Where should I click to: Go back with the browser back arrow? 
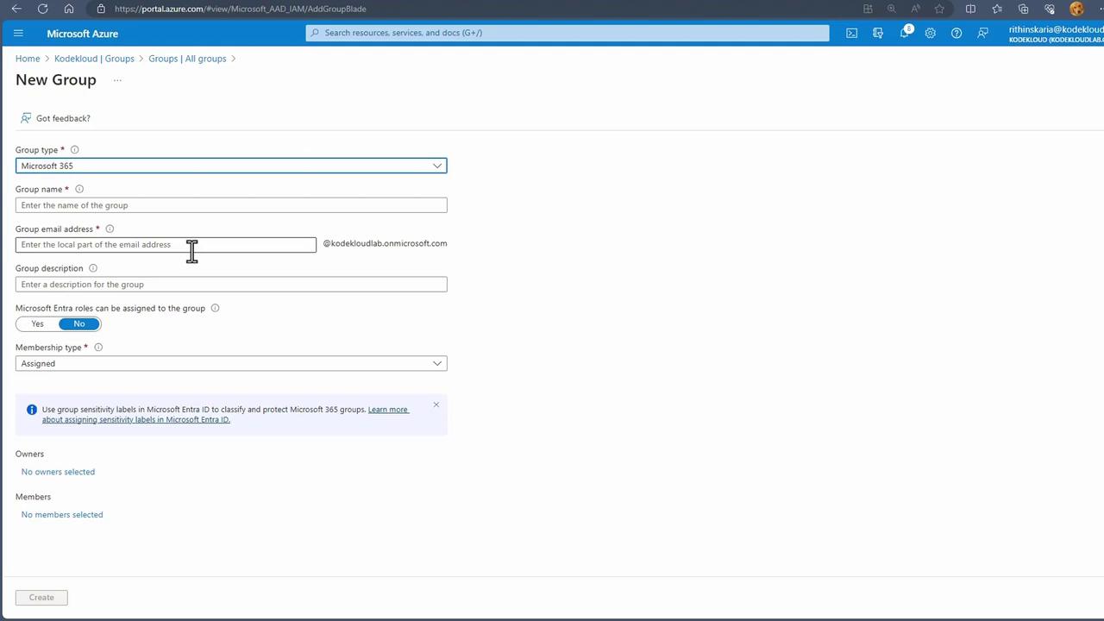[x=16, y=9]
